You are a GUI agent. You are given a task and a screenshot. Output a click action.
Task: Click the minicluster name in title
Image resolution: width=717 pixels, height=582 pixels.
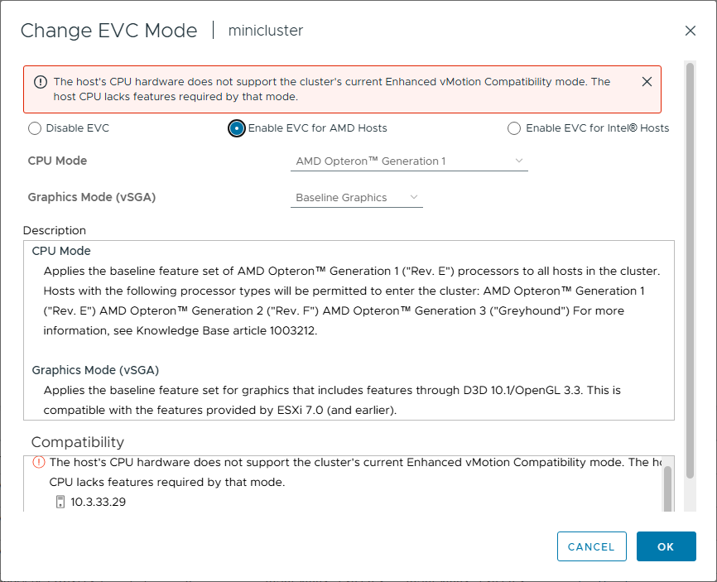click(265, 31)
